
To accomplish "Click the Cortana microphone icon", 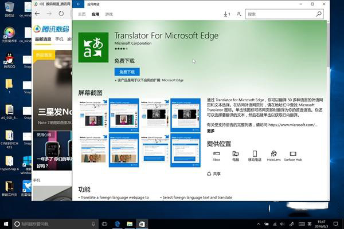I will pyautogui.click(x=93, y=224).
